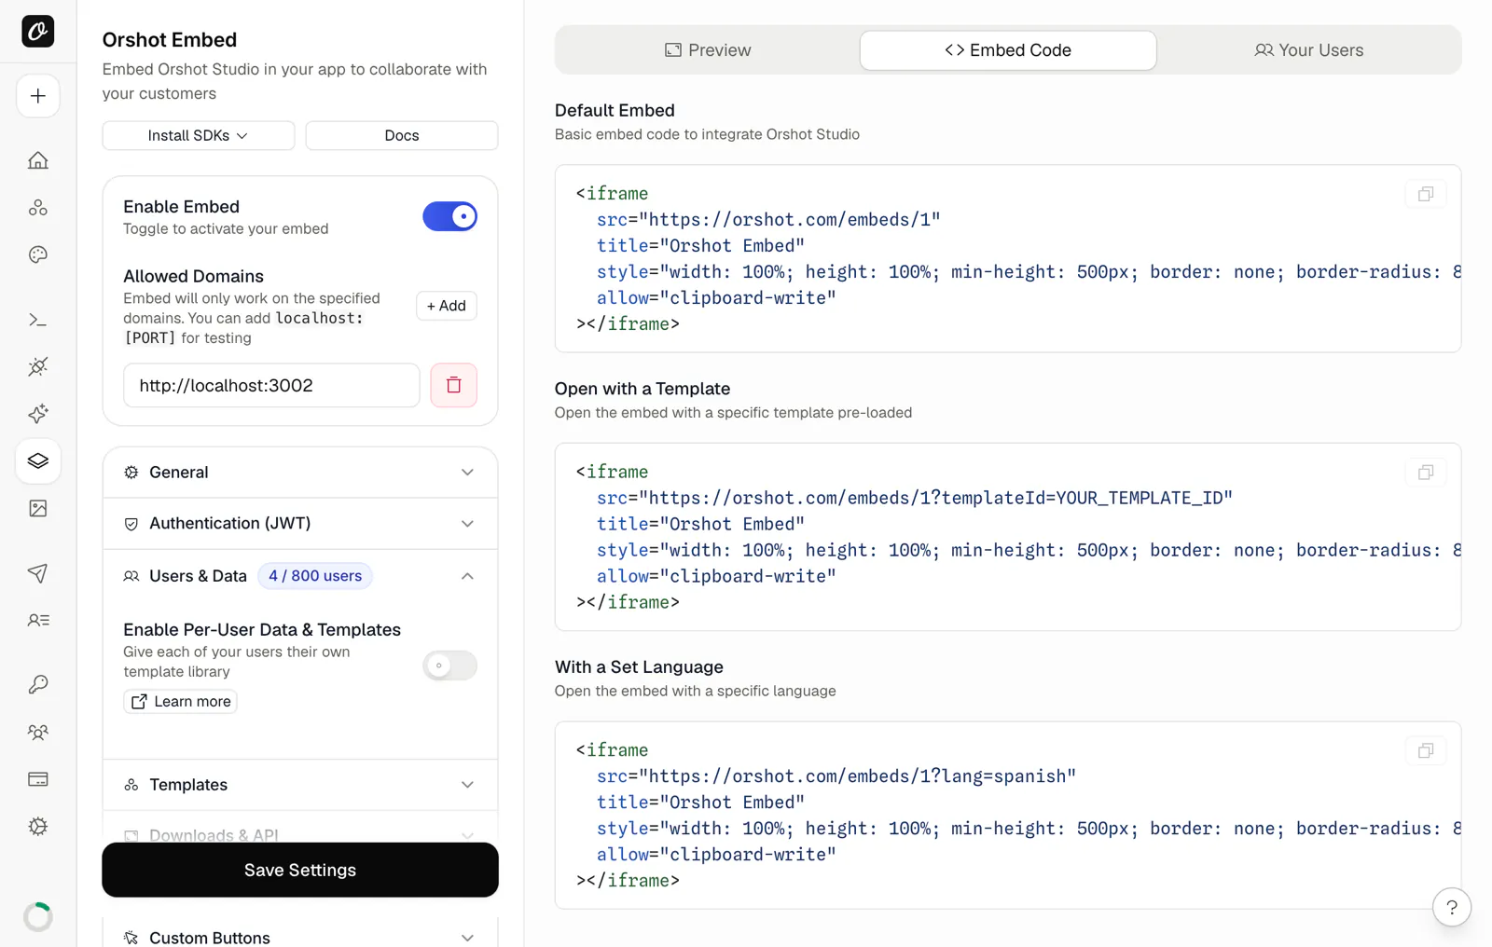1492x947 pixels.
Task: Open the help question mark button
Action: coord(1452,907)
